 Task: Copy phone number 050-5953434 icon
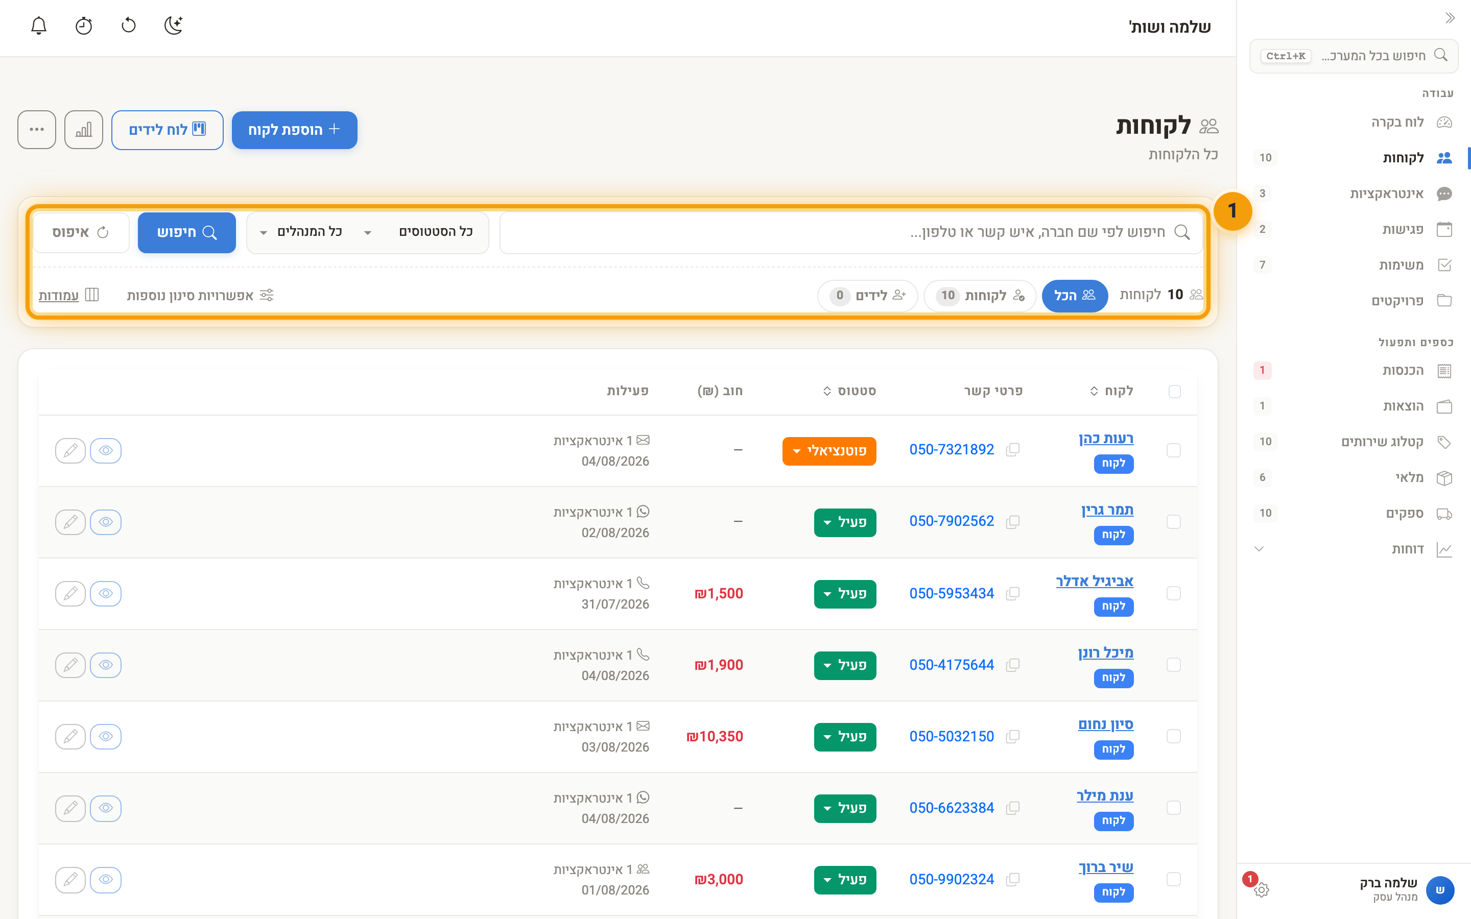(1013, 593)
